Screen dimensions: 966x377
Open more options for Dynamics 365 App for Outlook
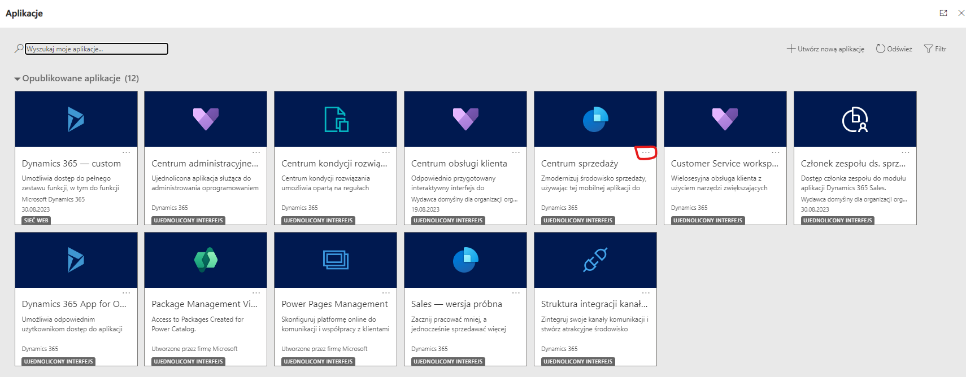click(x=127, y=293)
